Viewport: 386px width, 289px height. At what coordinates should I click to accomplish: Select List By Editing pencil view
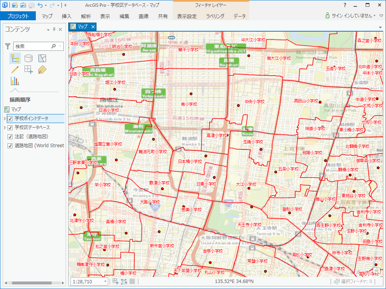pos(15,70)
